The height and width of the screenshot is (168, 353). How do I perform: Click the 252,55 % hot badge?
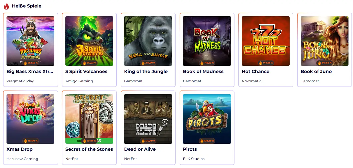tap(31, 63)
